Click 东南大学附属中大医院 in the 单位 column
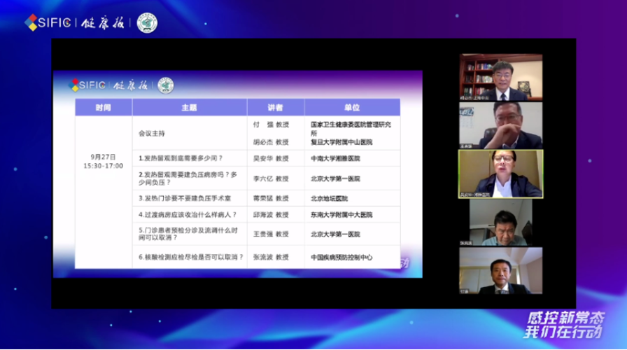The width and height of the screenshot is (627, 350). (341, 215)
